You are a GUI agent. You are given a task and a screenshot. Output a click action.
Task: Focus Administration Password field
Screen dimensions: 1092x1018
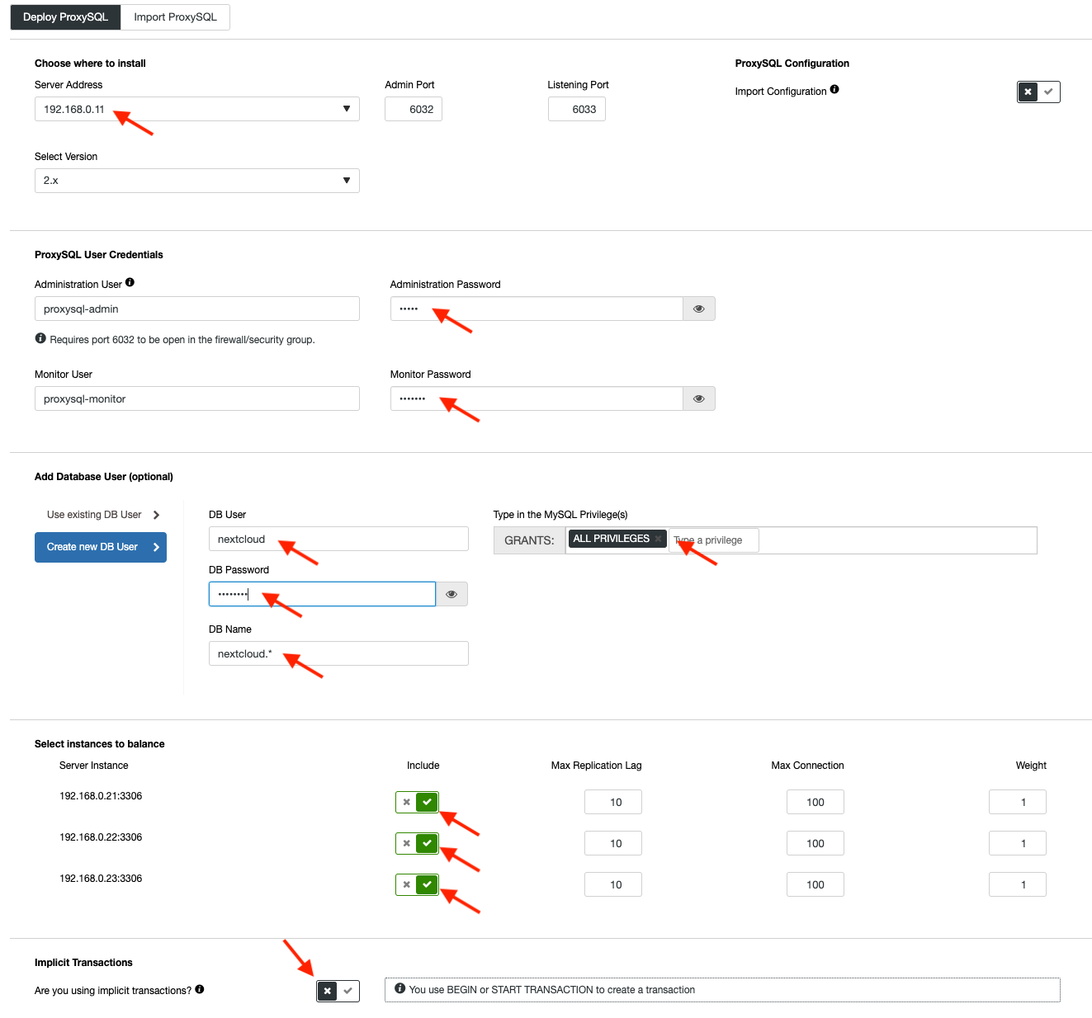tap(537, 309)
